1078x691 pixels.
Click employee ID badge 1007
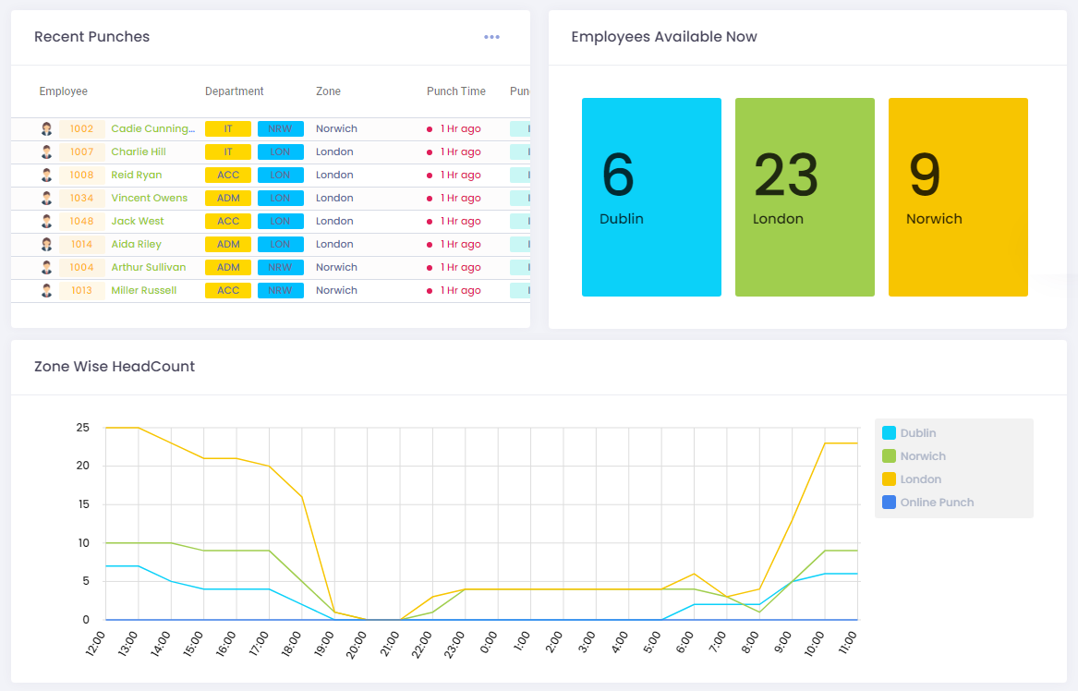[x=82, y=152]
